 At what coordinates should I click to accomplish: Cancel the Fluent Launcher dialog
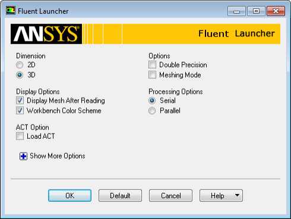click(170, 196)
